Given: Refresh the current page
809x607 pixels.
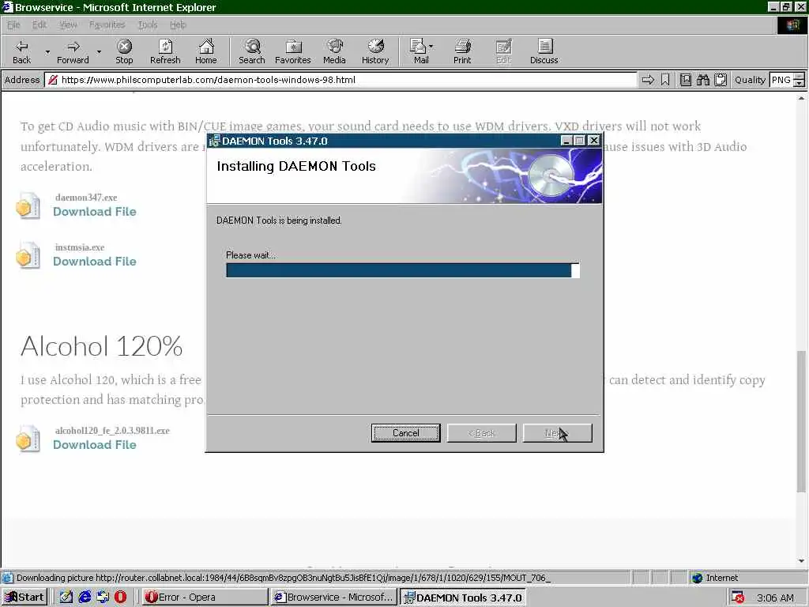Looking at the screenshot, I should 165,51.
